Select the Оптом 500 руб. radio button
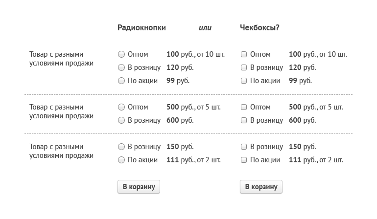The height and width of the screenshot is (219, 377). pyautogui.click(x=121, y=107)
